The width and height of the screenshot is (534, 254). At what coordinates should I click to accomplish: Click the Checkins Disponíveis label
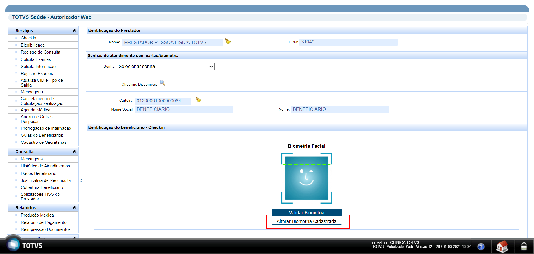coord(140,84)
